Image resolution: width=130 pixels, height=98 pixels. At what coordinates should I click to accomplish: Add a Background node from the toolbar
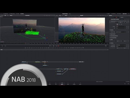(26, 48)
